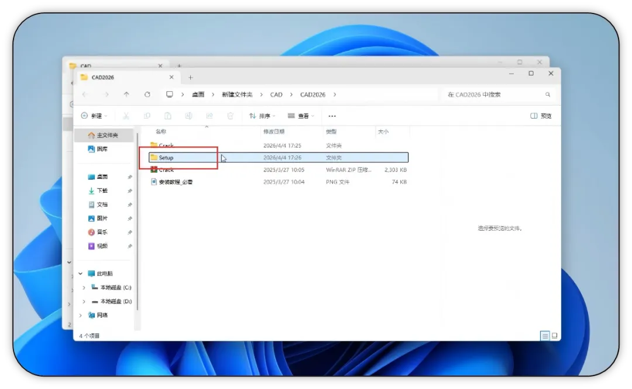The image size is (632, 389).
Task: Close the CAD tab in back window
Action: pyautogui.click(x=160, y=65)
